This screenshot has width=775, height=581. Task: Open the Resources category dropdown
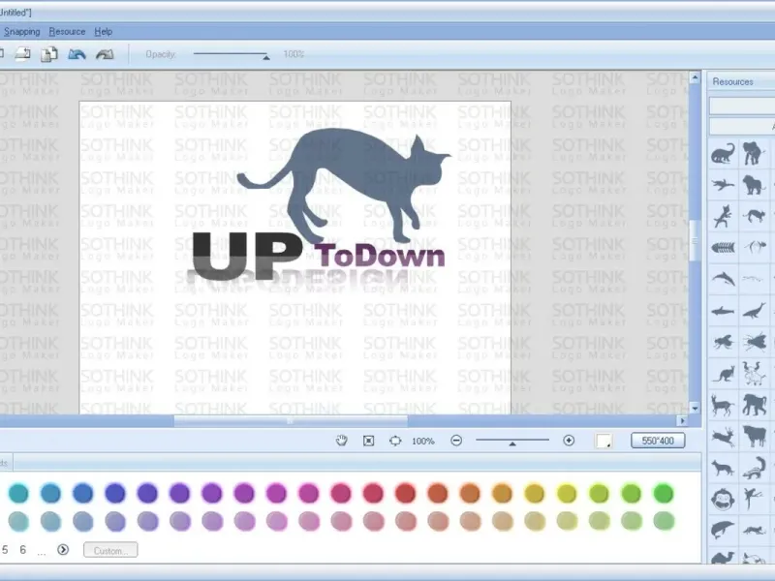tap(742, 126)
